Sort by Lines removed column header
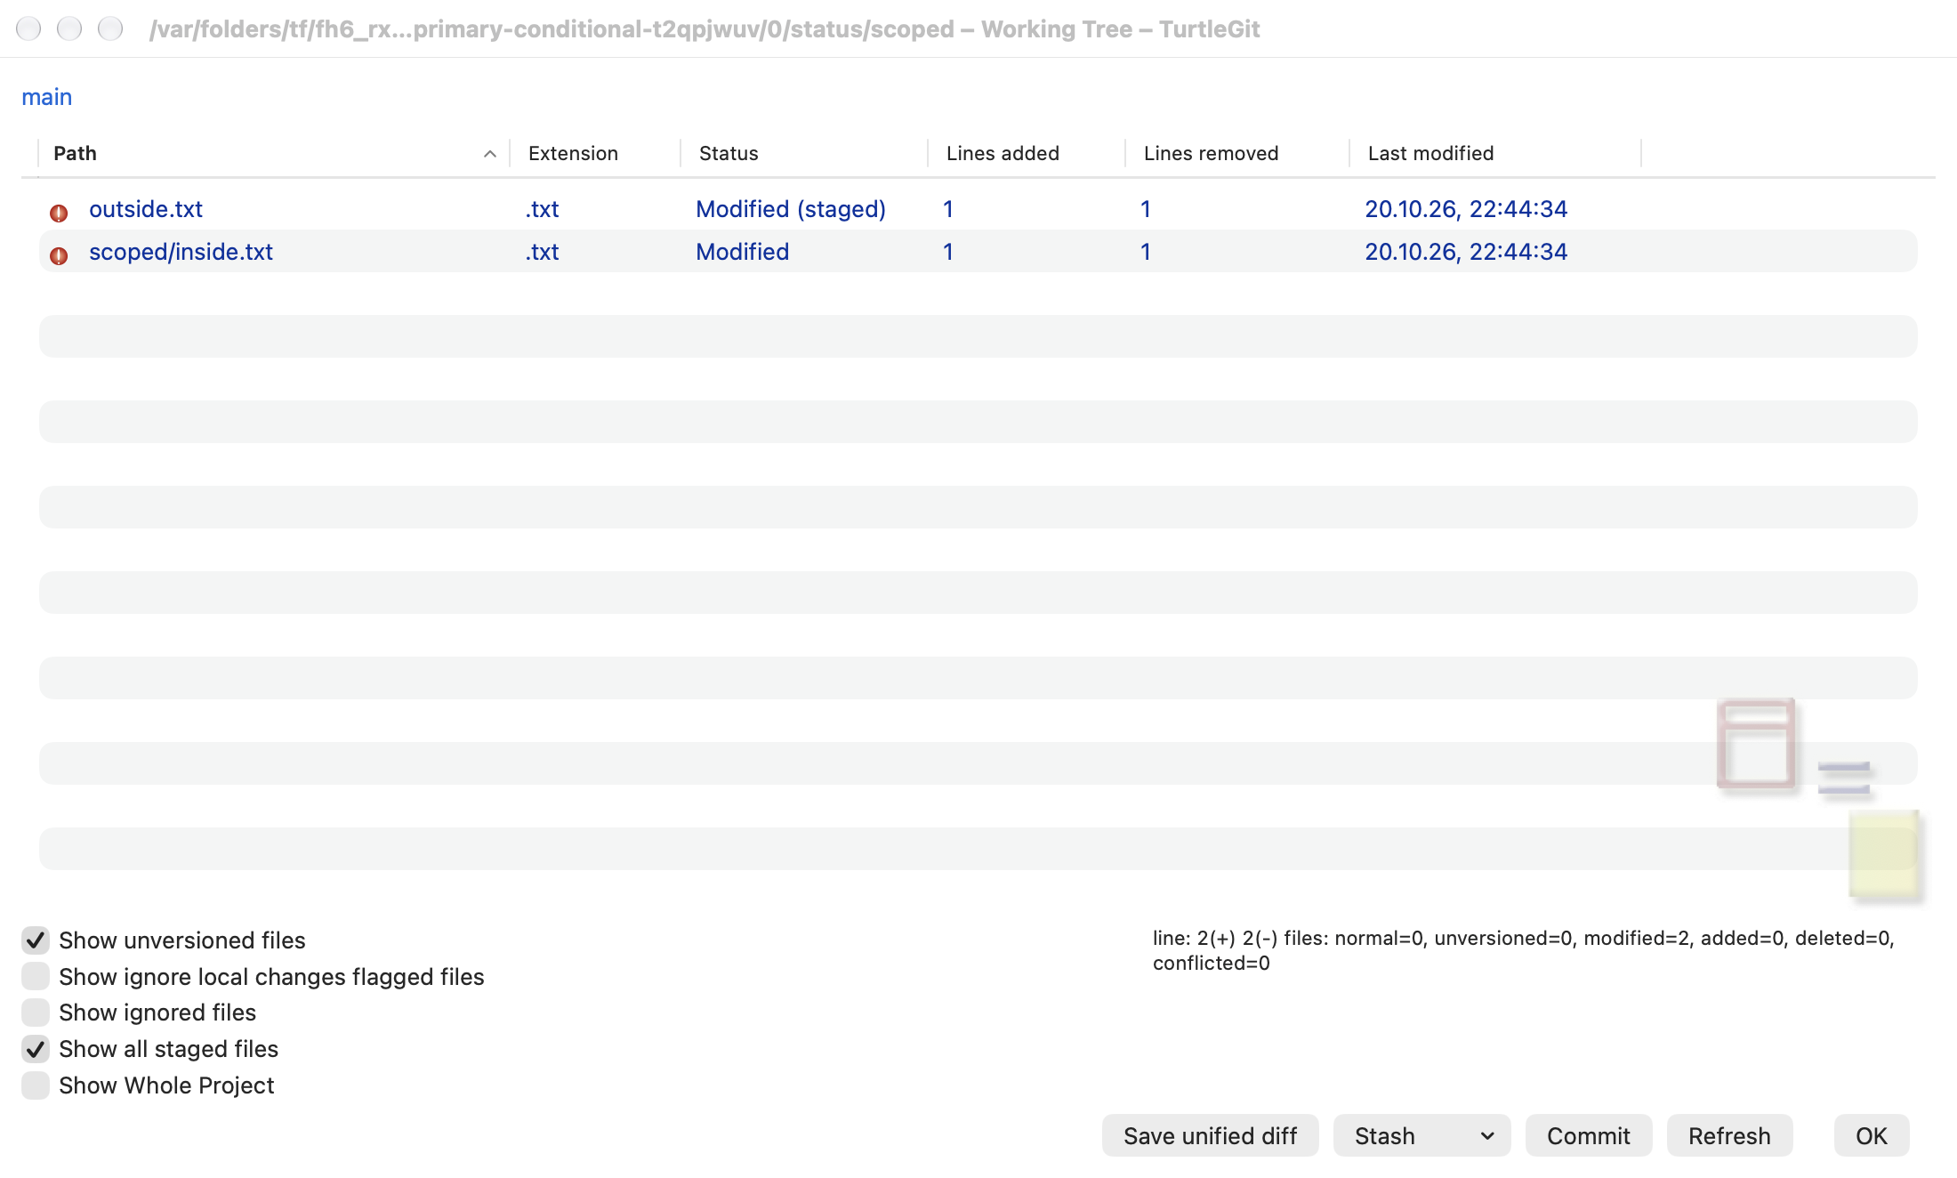This screenshot has width=1957, height=1178. 1237,153
